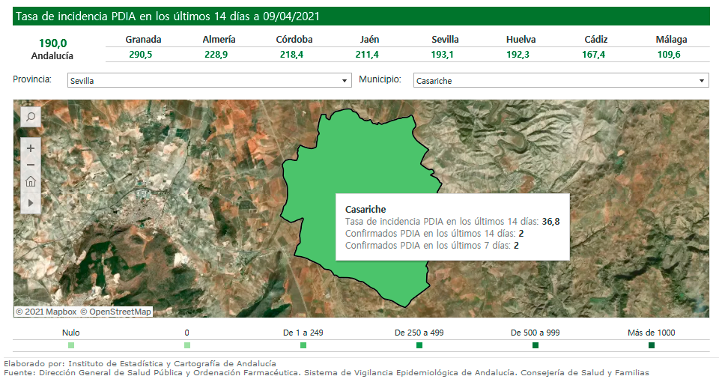Select the Jaén province column
The width and height of the screenshot is (719, 382).
(x=369, y=40)
